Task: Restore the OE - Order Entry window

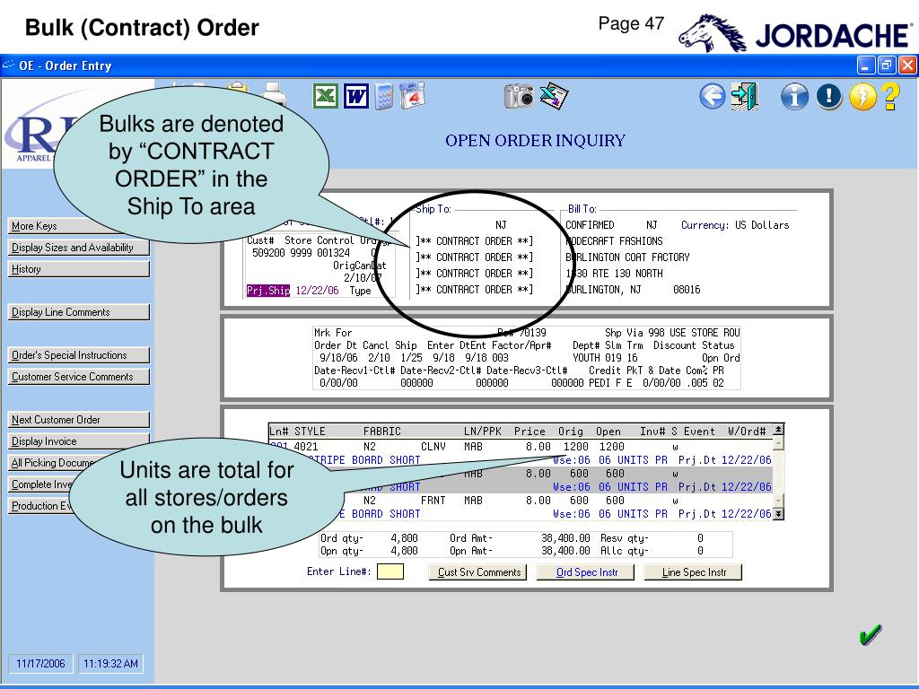Action: click(x=886, y=65)
